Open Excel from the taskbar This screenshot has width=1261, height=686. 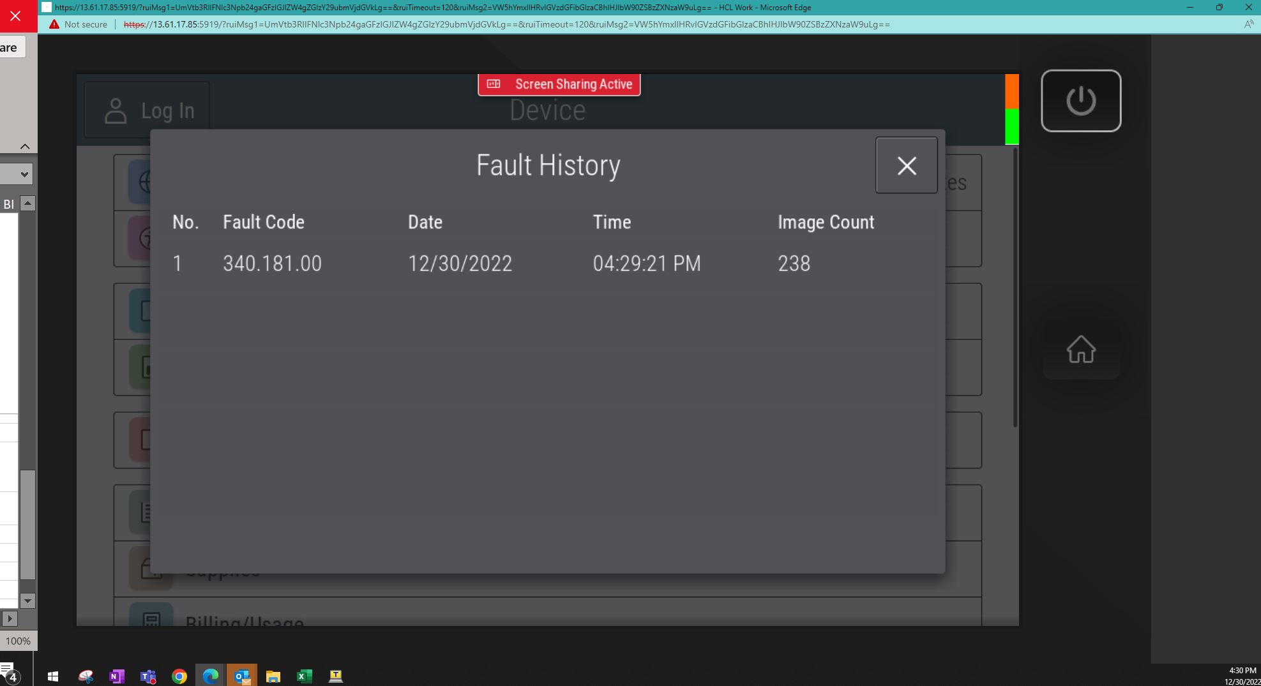tap(305, 676)
